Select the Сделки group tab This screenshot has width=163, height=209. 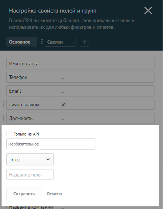(x=60, y=42)
